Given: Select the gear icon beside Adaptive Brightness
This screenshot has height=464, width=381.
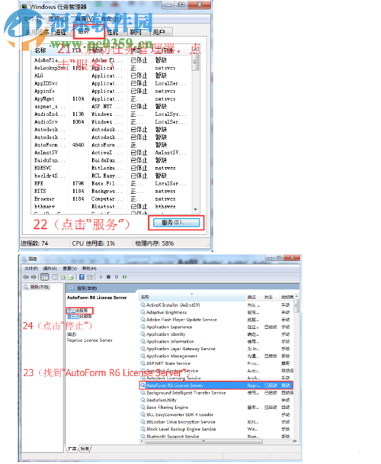Looking at the screenshot, I should pyautogui.click(x=143, y=312).
